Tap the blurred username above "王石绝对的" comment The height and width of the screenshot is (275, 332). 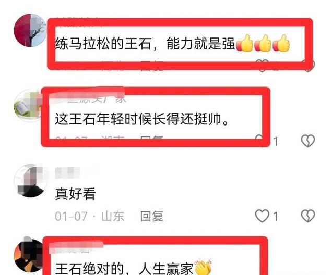coord(76,247)
